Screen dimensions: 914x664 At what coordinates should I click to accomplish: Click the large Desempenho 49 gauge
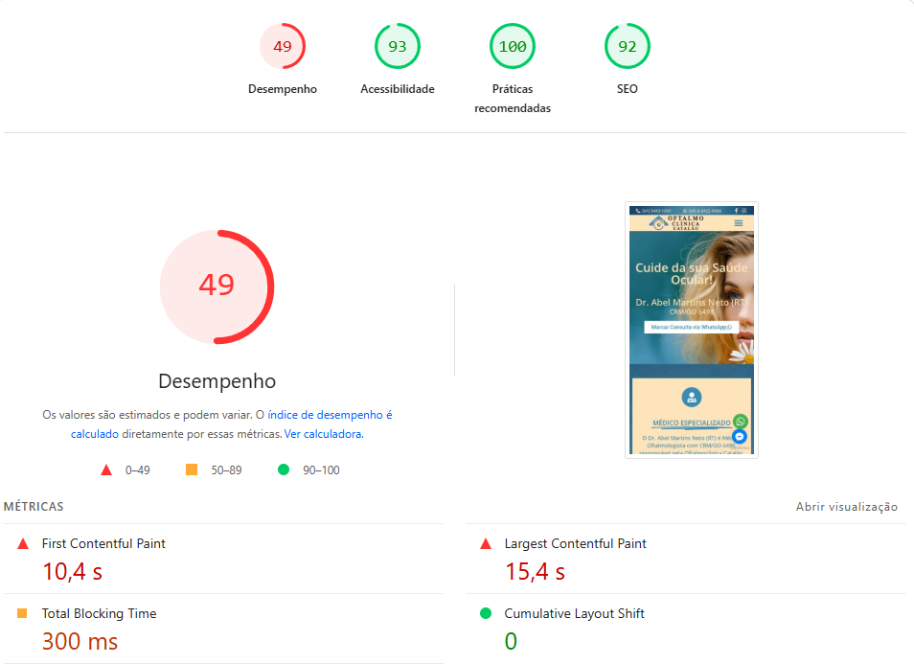pyautogui.click(x=217, y=286)
